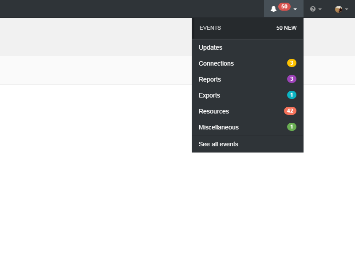Screen dimensions: 355x266
Task: Click the user avatar picture
Action: (339, 9)
